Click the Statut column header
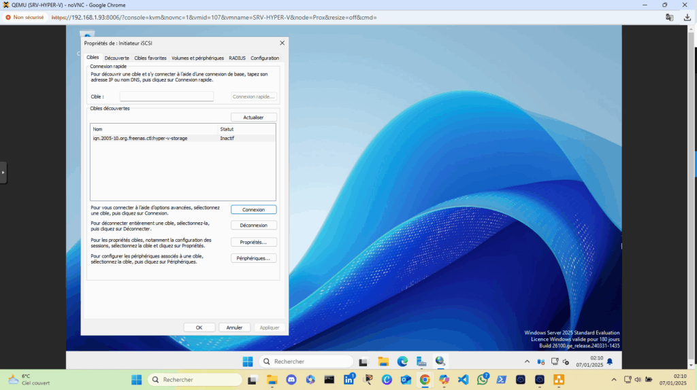Screen dimensions: 697x390 (246, 129)
